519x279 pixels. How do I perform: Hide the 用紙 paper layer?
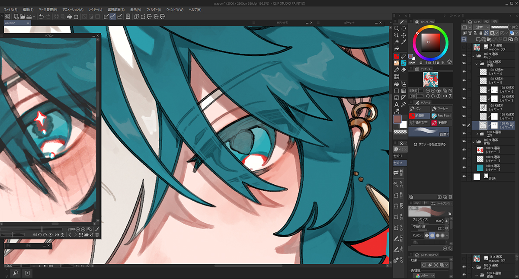[464, 176]
